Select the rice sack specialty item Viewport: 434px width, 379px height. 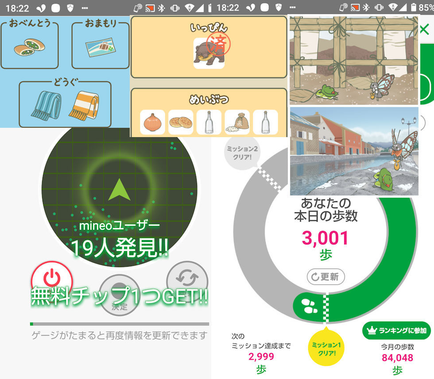click(x=237, y=122)
